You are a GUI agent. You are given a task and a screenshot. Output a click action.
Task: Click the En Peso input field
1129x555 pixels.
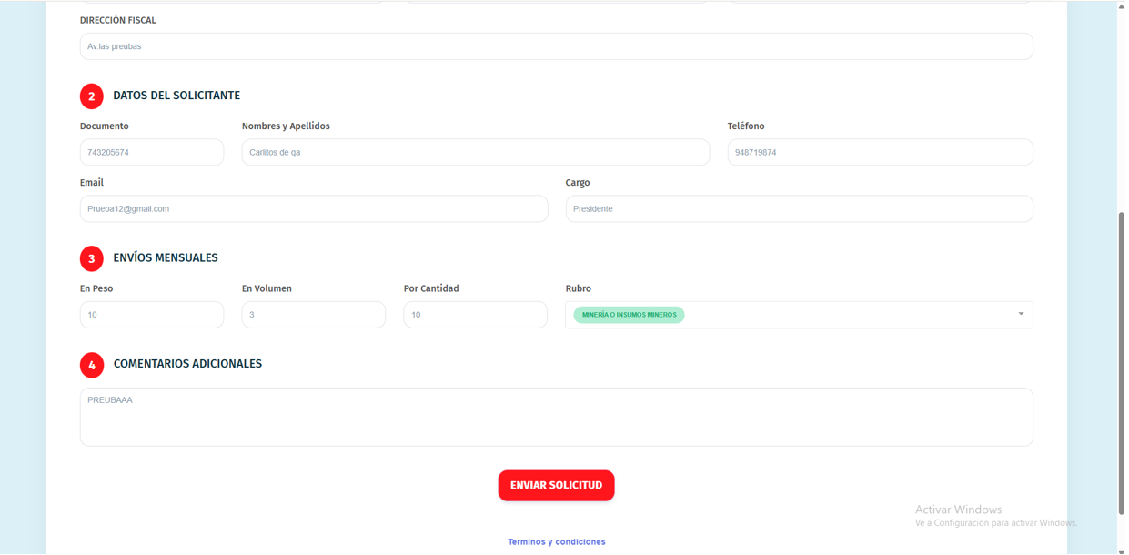tap(151, 315)
